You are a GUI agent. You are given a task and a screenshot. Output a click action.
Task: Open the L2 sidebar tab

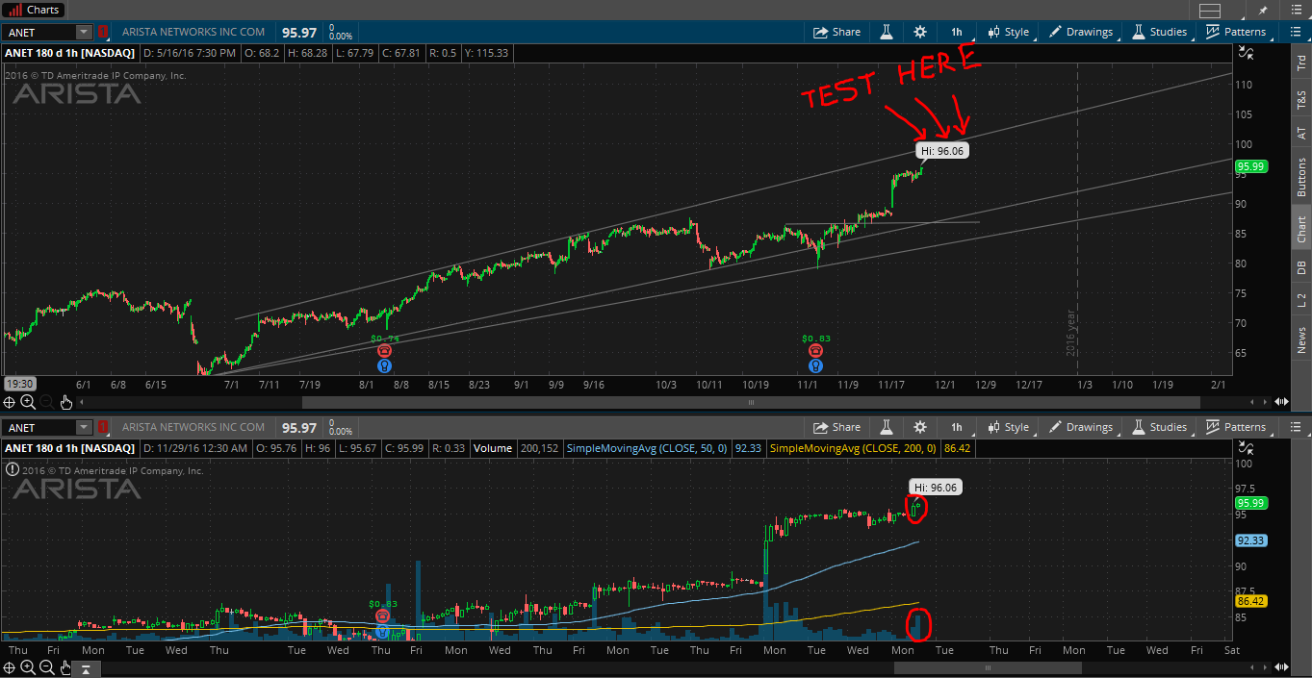pos(1300,300)
